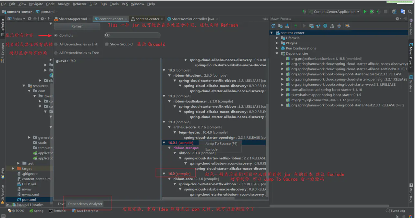Viewport: 415px width, 218px height.
Task: Collapse all in Maven Projects toolbar
Action: point(339,26)
